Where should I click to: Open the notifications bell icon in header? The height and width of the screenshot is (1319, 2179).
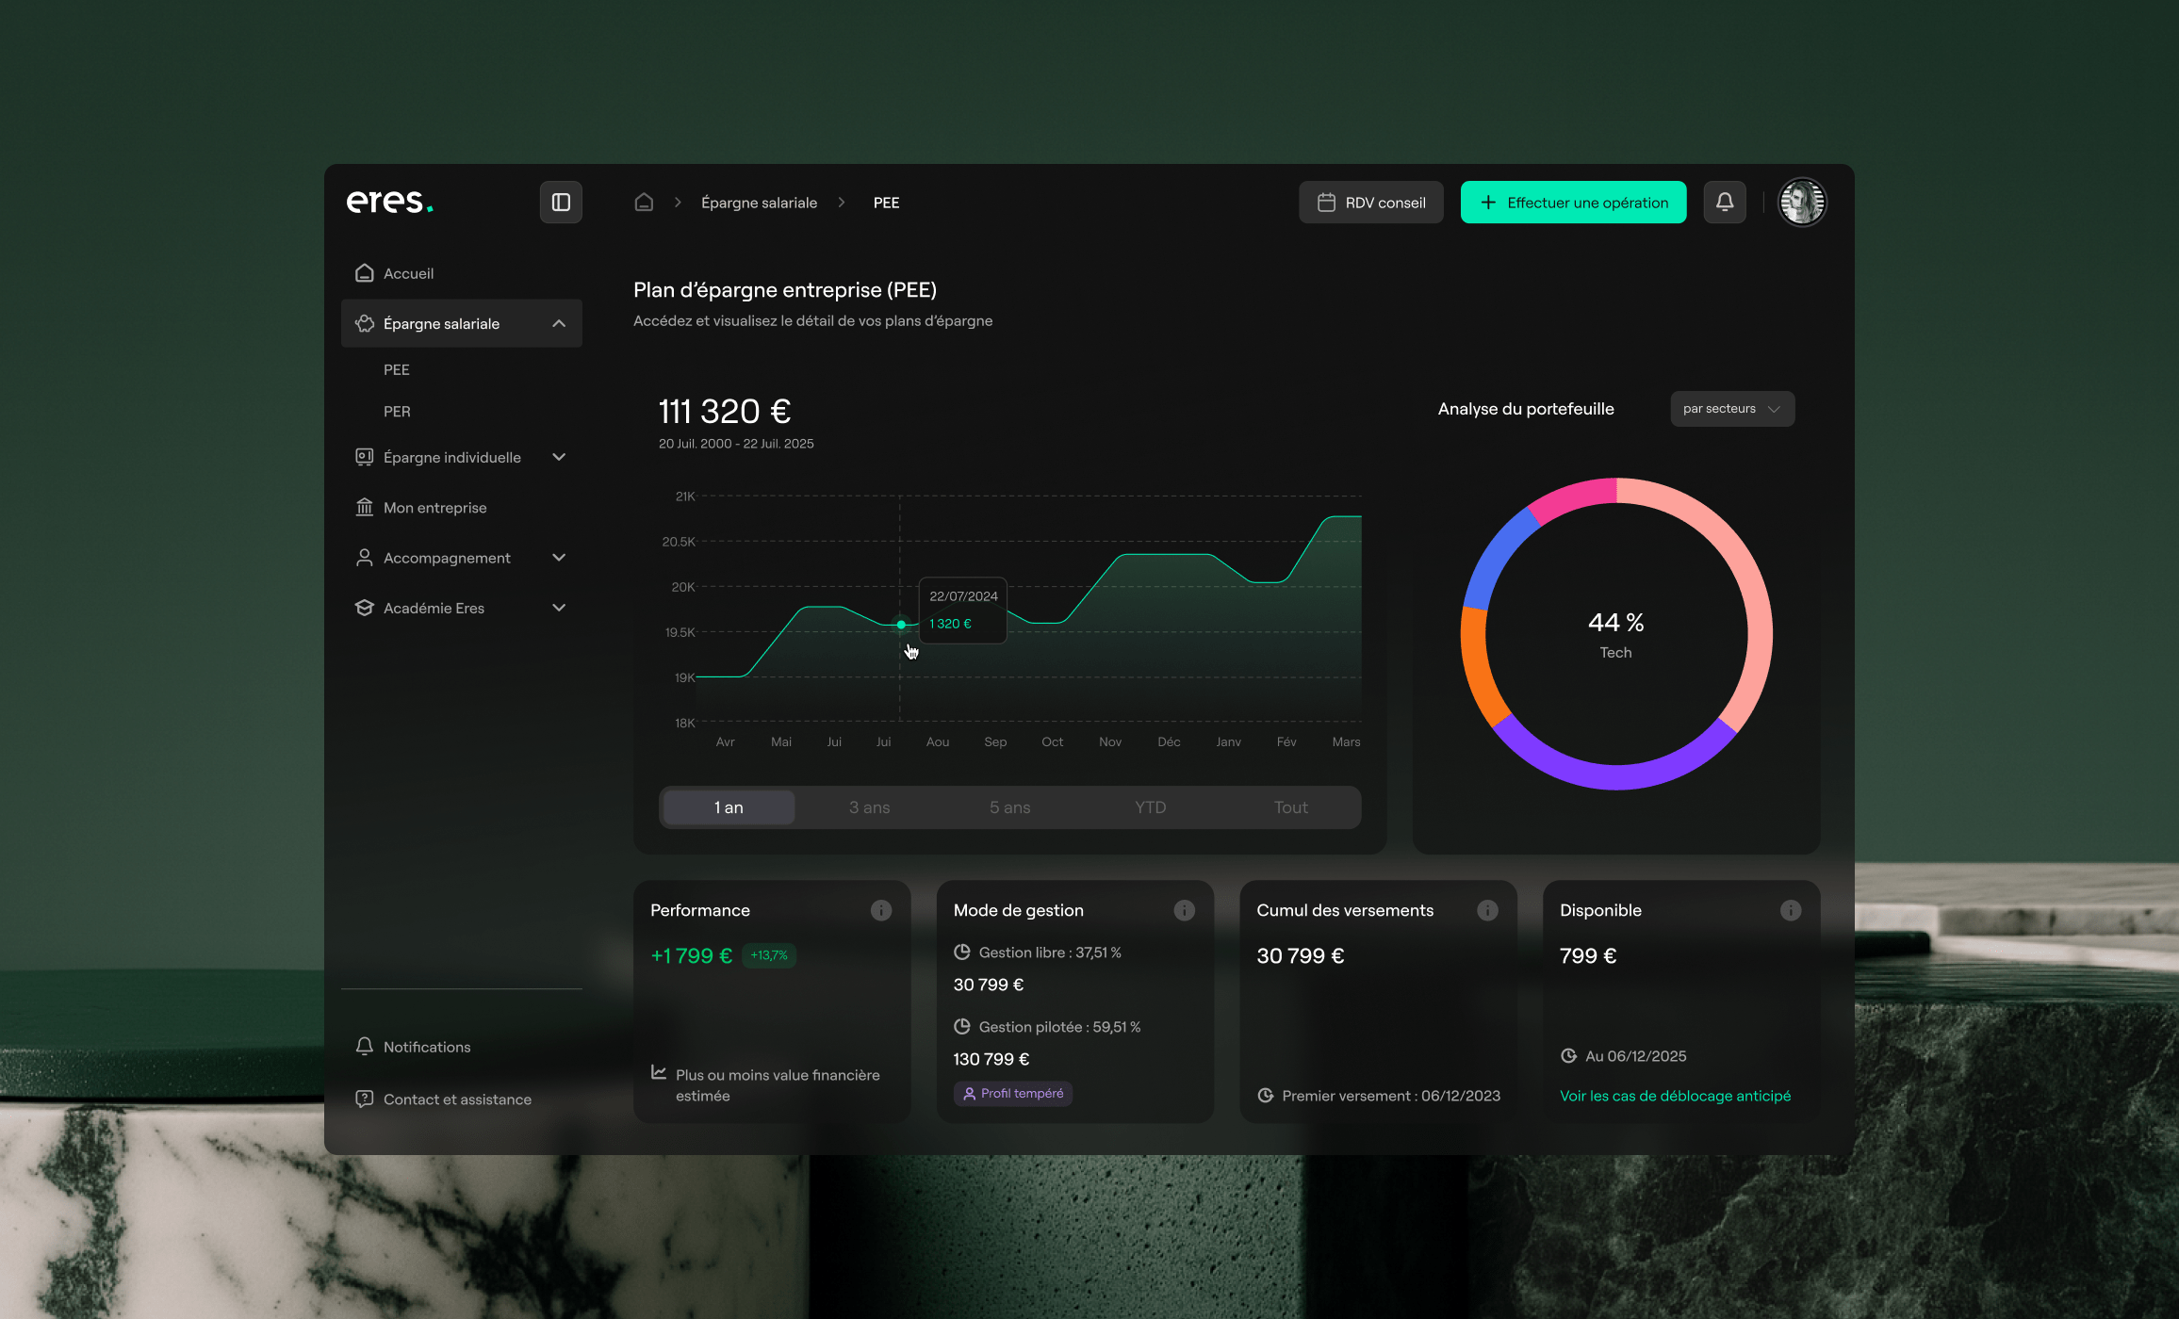pyautogui.click(x=1724, y=203)
